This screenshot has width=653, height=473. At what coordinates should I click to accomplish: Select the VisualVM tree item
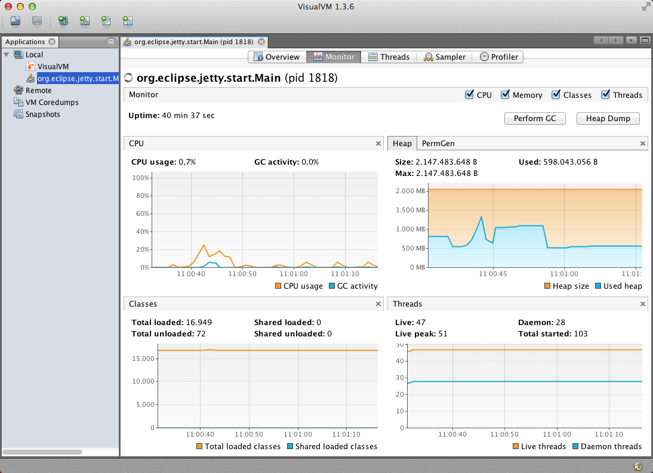coord(53,67)
